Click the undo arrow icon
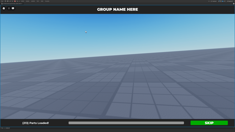The width and height of the screenshot is (235, 132). click(x=17, y=1)
